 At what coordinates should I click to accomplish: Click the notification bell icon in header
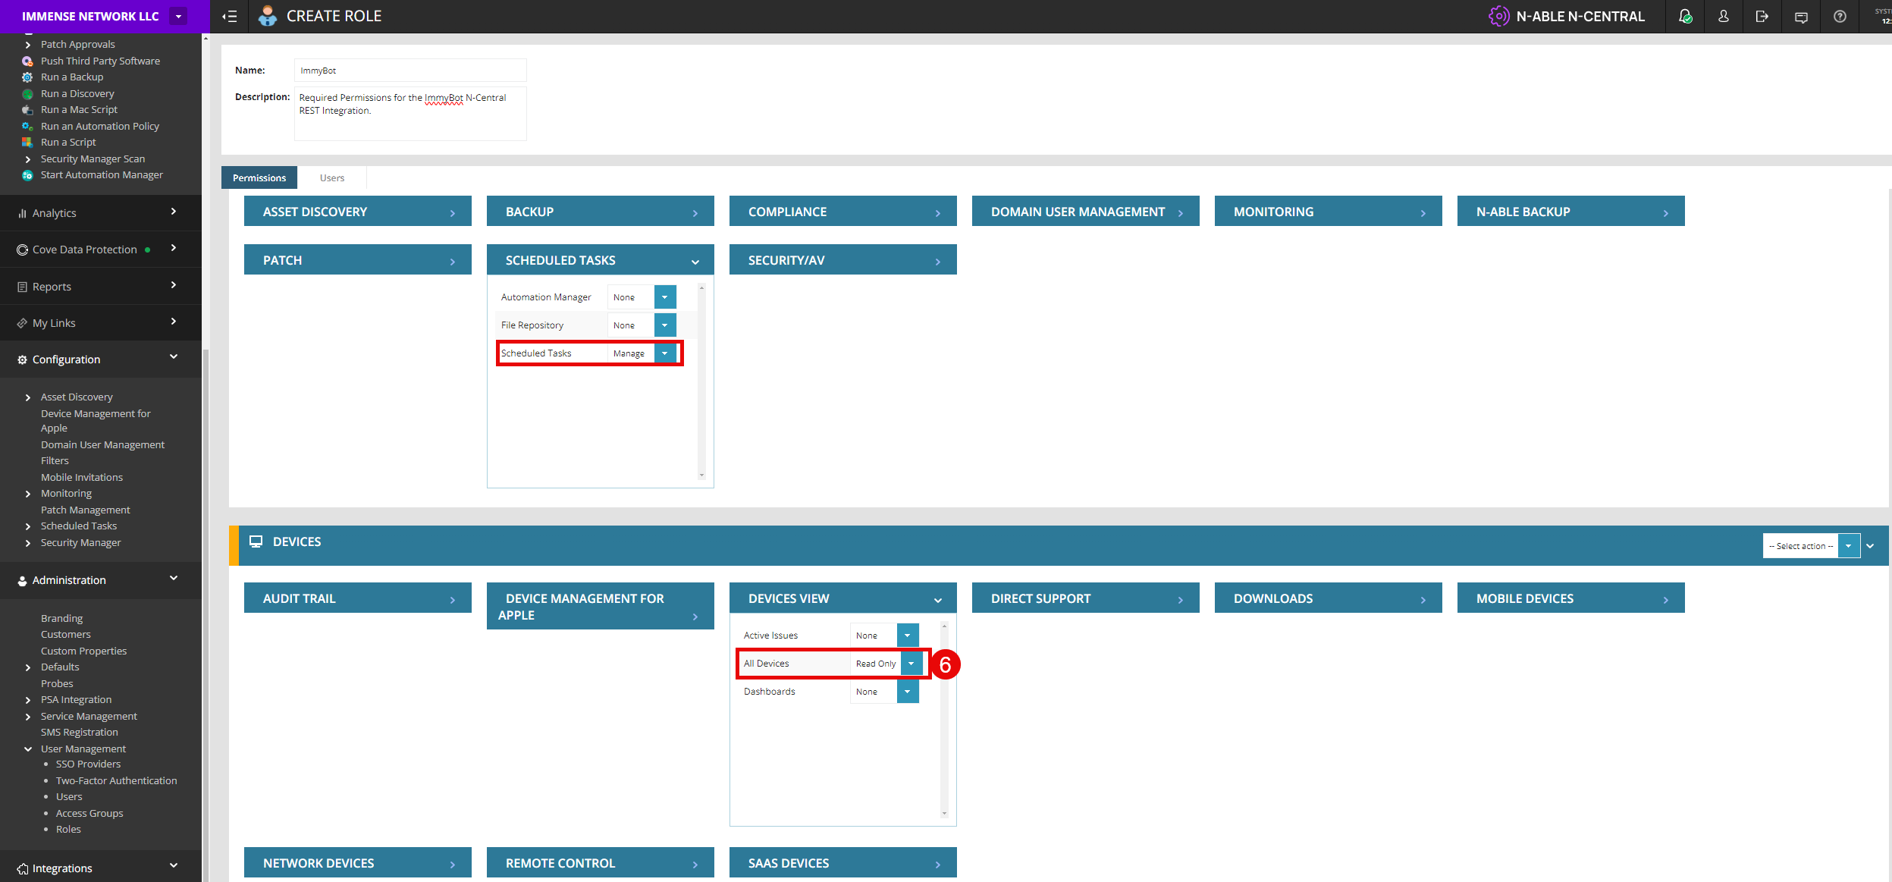click(1685, 16)
